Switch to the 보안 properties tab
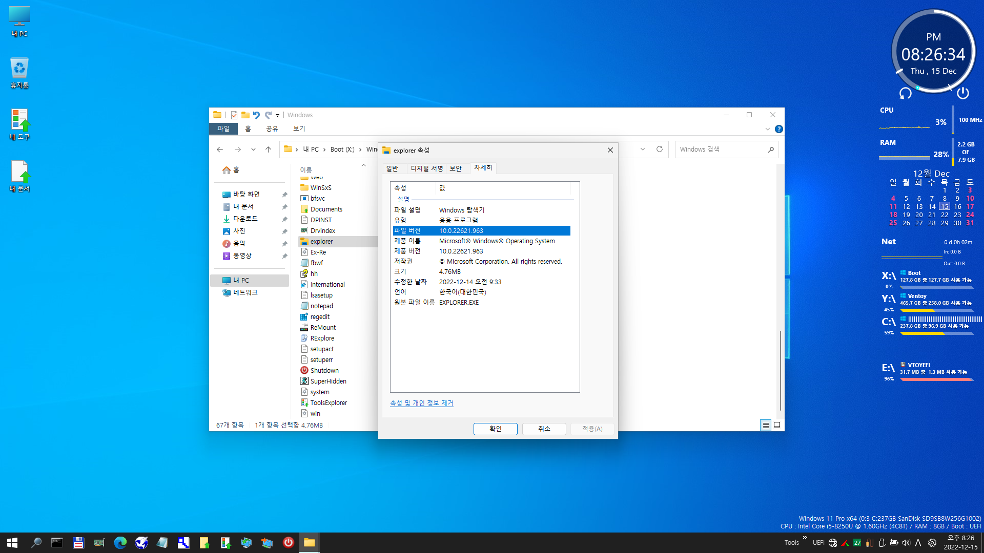 [x=456, y=168]
